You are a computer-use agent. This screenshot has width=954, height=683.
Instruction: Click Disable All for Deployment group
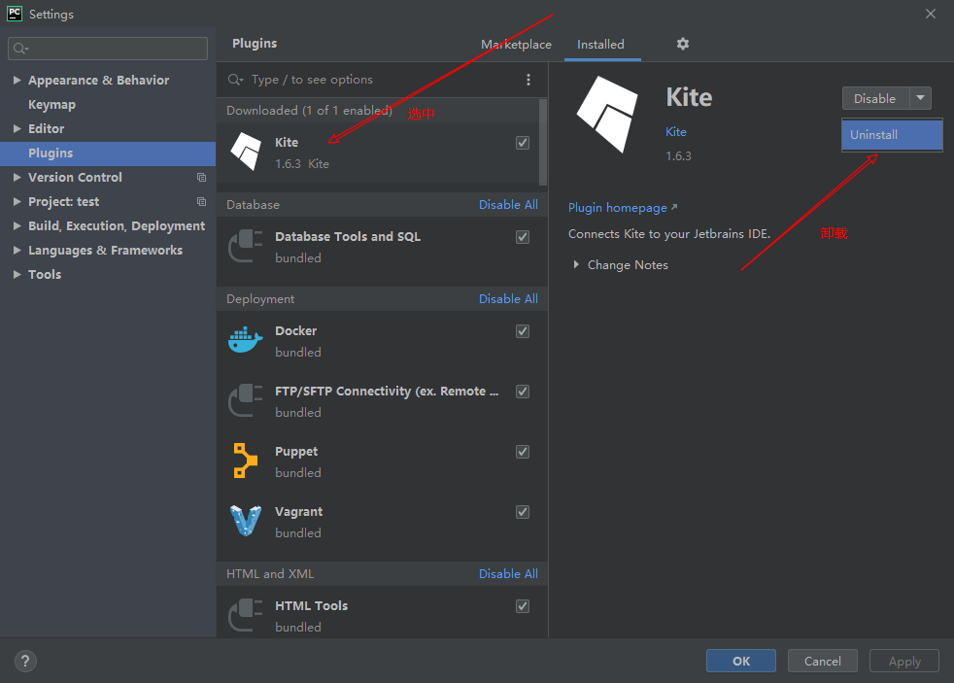pyautogui.click(x=508, y=298)
